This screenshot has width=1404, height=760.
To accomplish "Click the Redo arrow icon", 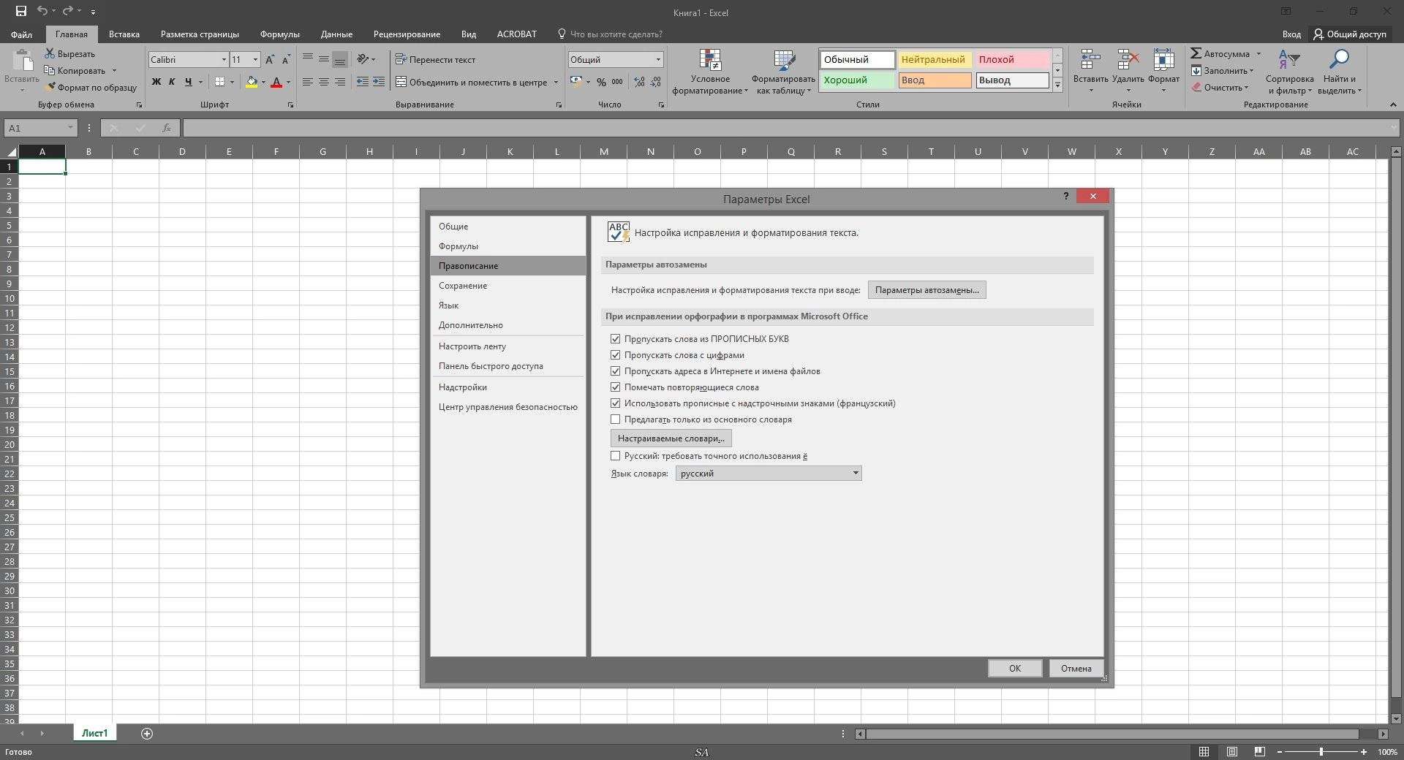I will [x=67, y=12].
